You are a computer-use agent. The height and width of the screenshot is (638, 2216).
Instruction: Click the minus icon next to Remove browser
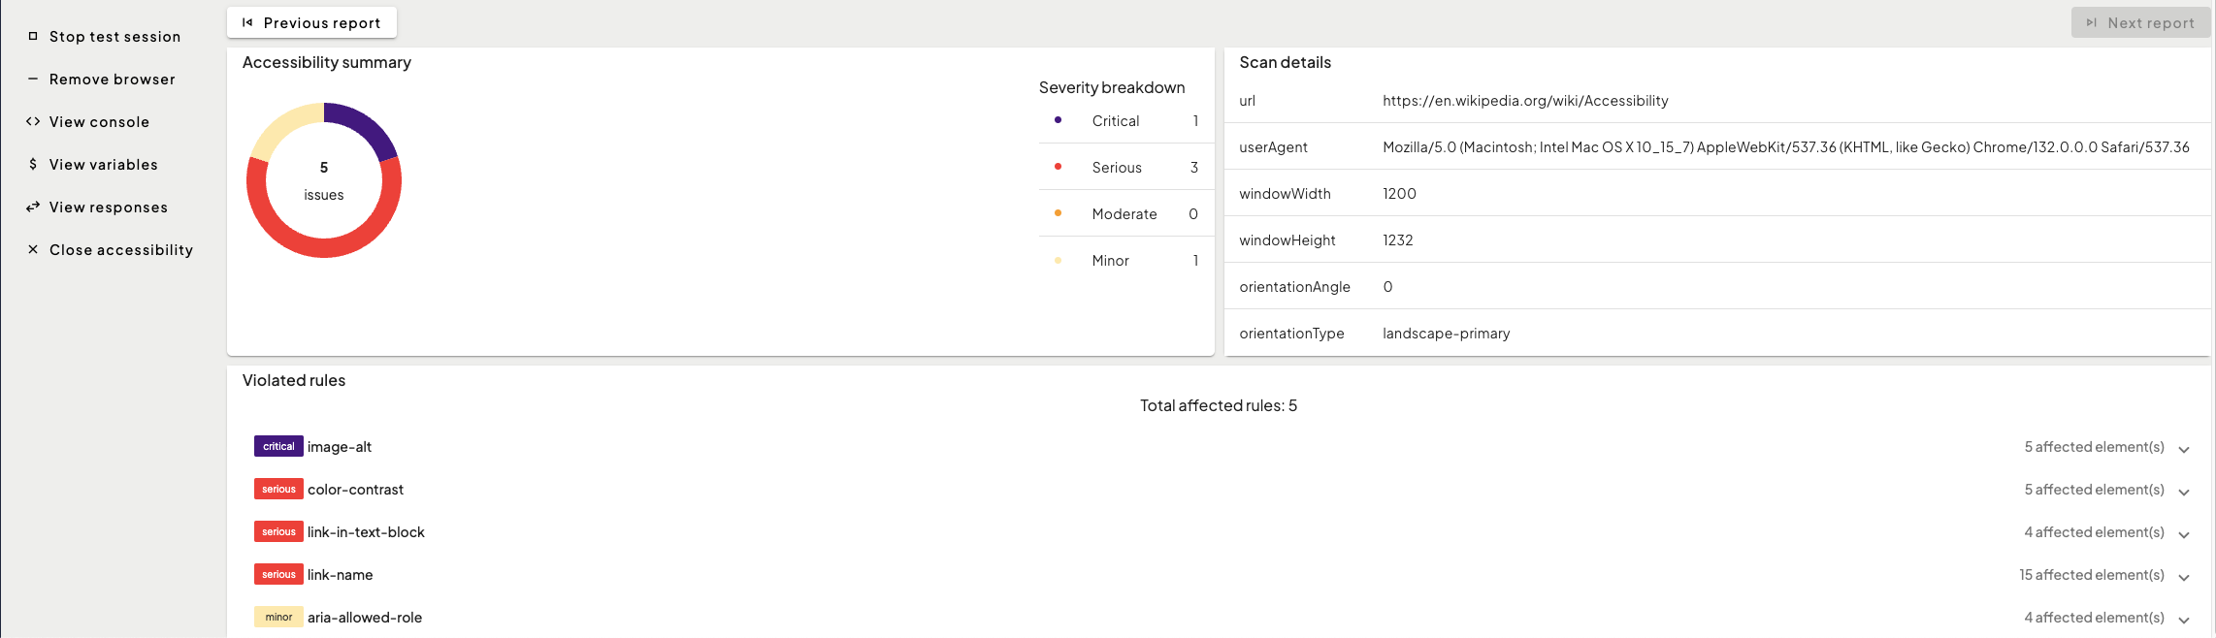[x=33, y=79]
